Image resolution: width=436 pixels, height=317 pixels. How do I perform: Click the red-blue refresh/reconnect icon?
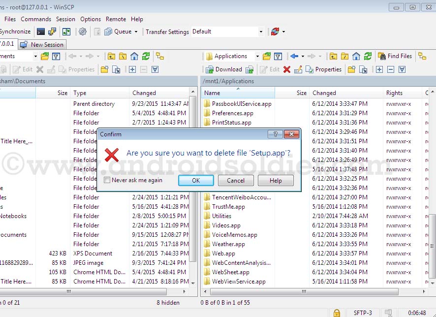pyautogui.click(x=275, y=32)
